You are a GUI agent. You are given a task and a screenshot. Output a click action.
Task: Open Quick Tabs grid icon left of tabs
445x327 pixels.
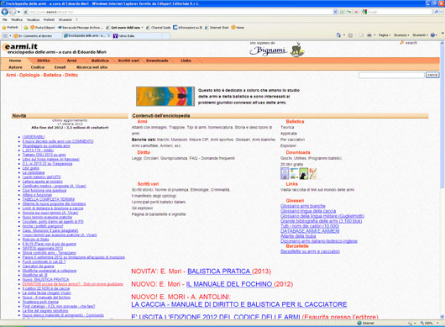click(5, 35)
